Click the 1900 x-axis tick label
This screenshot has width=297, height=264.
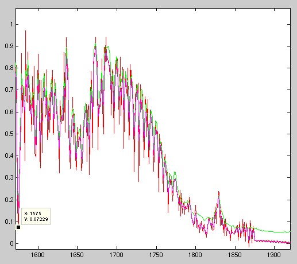[274, 255]
